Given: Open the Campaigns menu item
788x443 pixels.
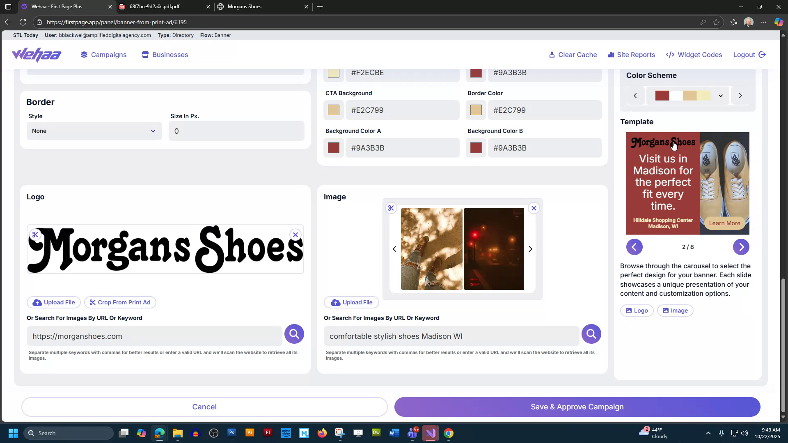Looking at the screenshot, I should coord(103,55).
